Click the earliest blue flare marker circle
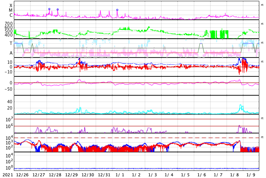 click(x=49, y=9)
